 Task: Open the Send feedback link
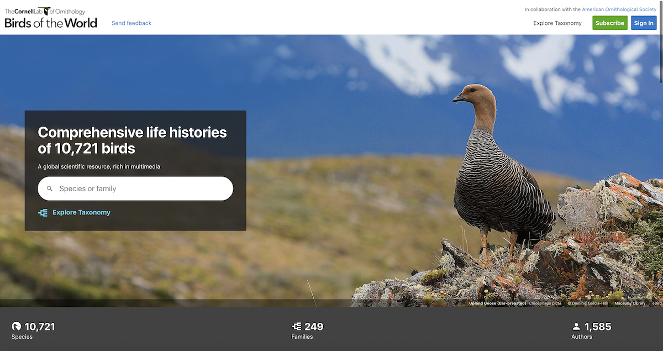(131, 23)
